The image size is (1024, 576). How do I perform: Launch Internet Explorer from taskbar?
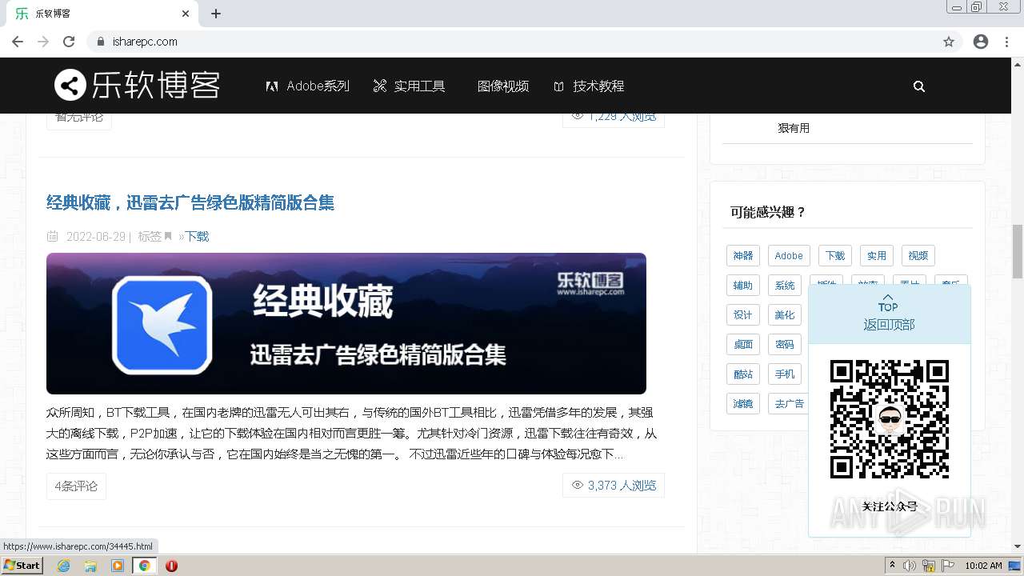pos(63,566)
